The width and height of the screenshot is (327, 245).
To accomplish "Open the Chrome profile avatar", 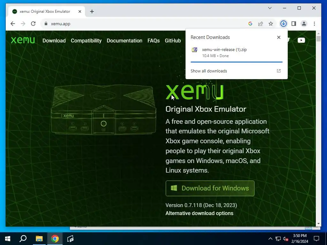I will pos(304,24).
